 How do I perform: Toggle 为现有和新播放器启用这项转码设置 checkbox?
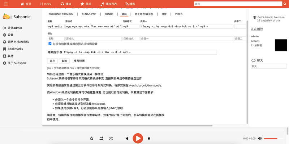tap(50, 44)
